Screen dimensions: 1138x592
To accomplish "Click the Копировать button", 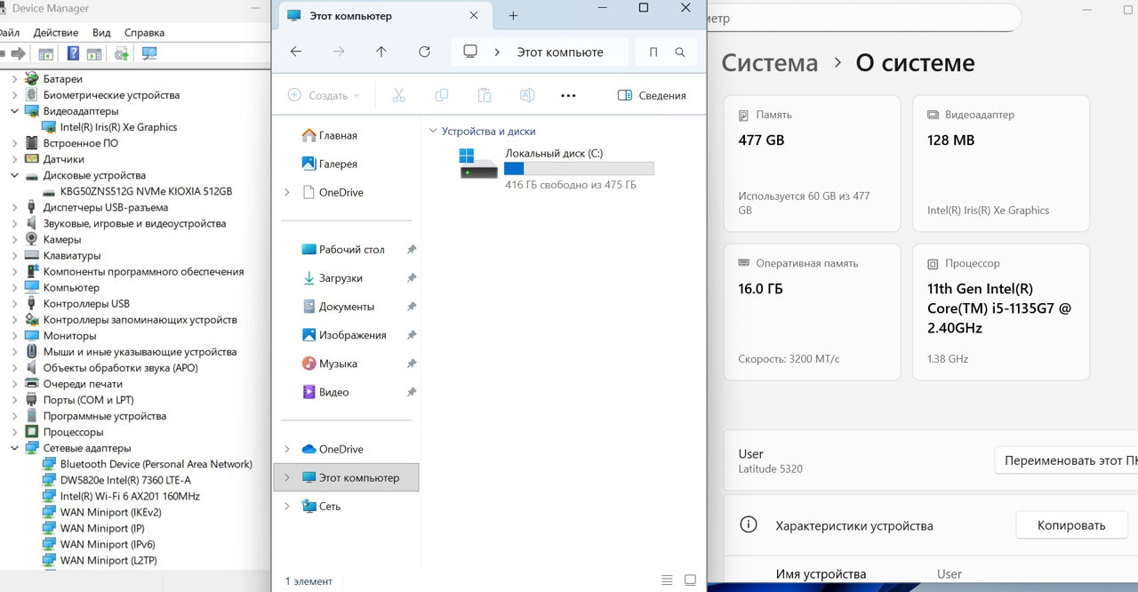I will tap(1070, 525).
